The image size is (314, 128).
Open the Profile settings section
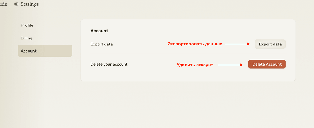pyautogui.click(x=27, y=25)
